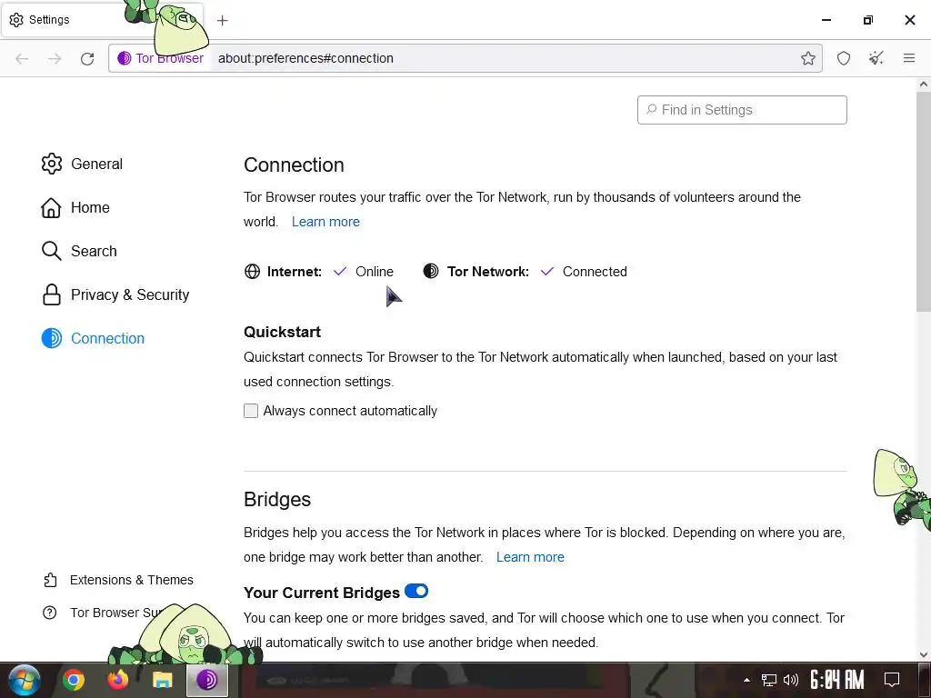Viewport: 931px width, 698px height.
Task: Click the Privacy & Security lock icon
Action: pos(52,295)
